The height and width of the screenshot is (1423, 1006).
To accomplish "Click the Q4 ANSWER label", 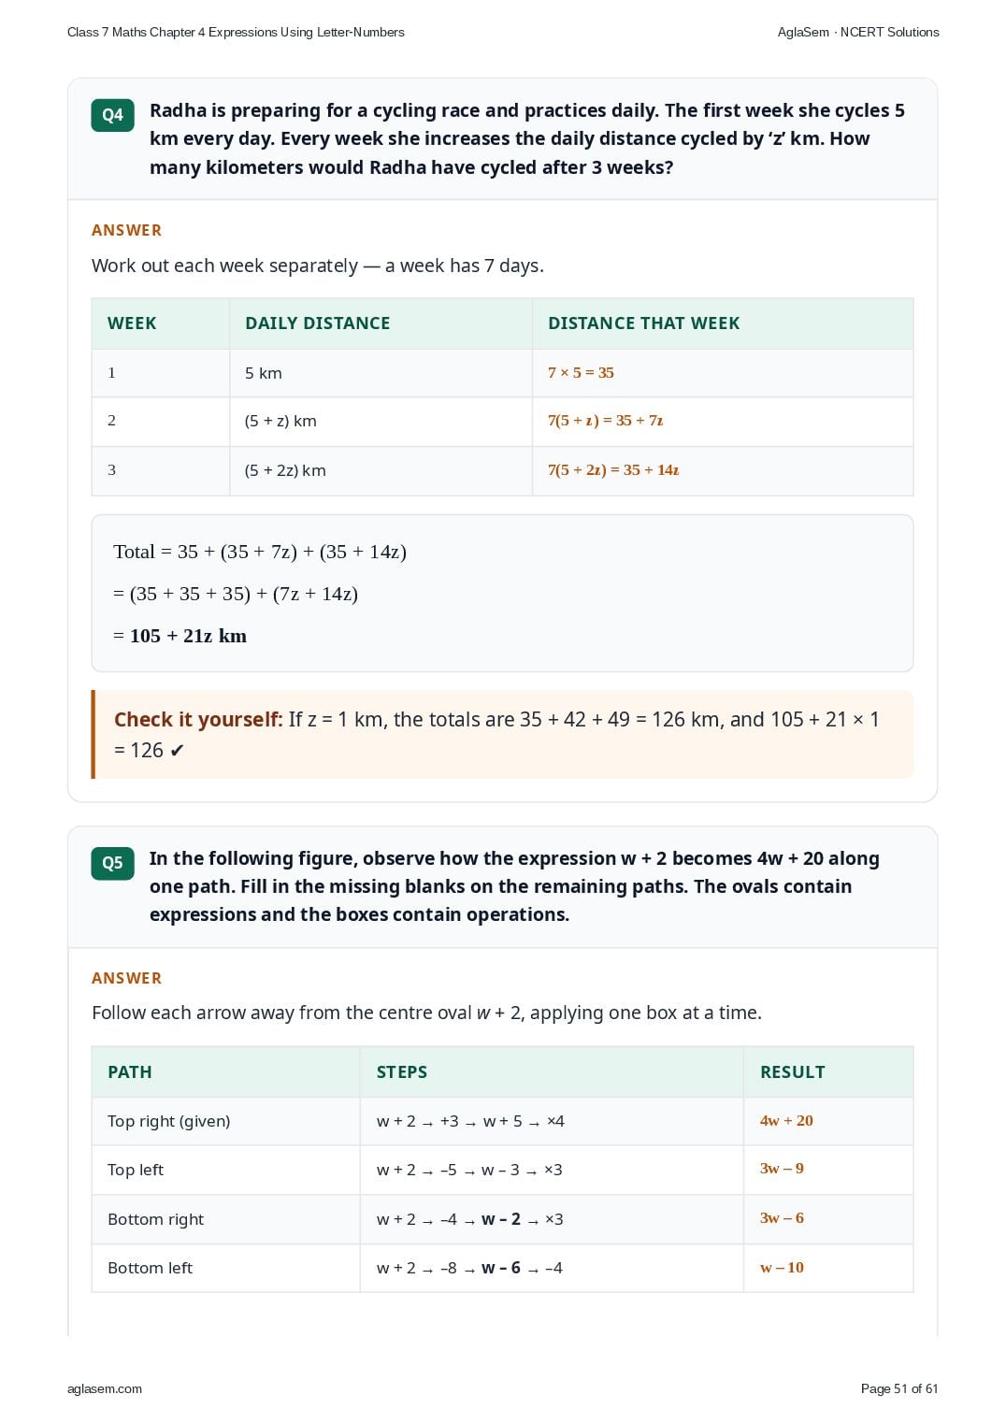I will 126,230.
